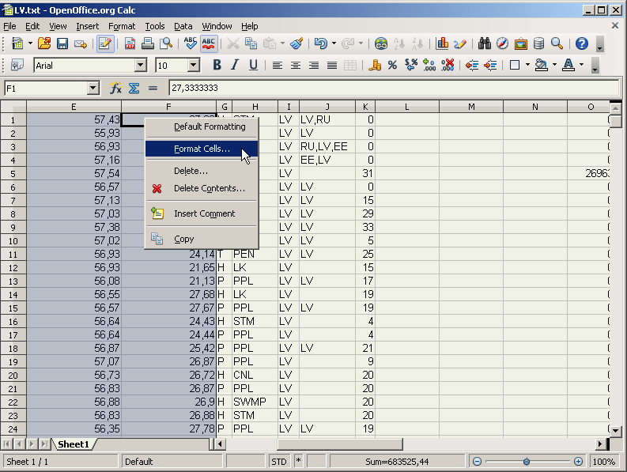
Task: Open the File menu
Action: pos(9,26)
